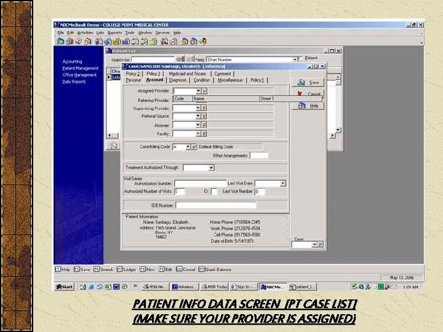
Task: Open the Lists menu
Action: [100, 33]
